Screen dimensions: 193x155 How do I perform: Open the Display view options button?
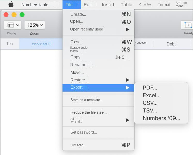click(x=12, y=25)
